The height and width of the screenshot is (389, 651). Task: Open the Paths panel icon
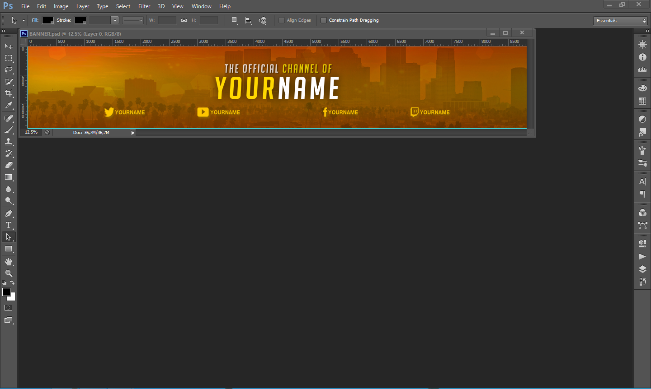(x=642, y=225)
